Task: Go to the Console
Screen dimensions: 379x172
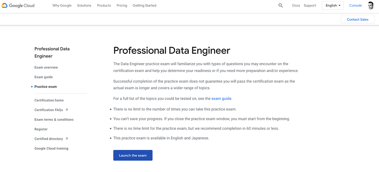Action: tap(355, 5)
